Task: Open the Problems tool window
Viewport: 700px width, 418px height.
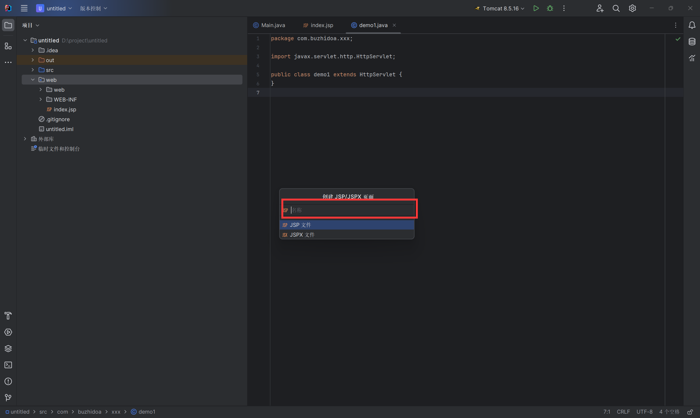Action: 8,381
